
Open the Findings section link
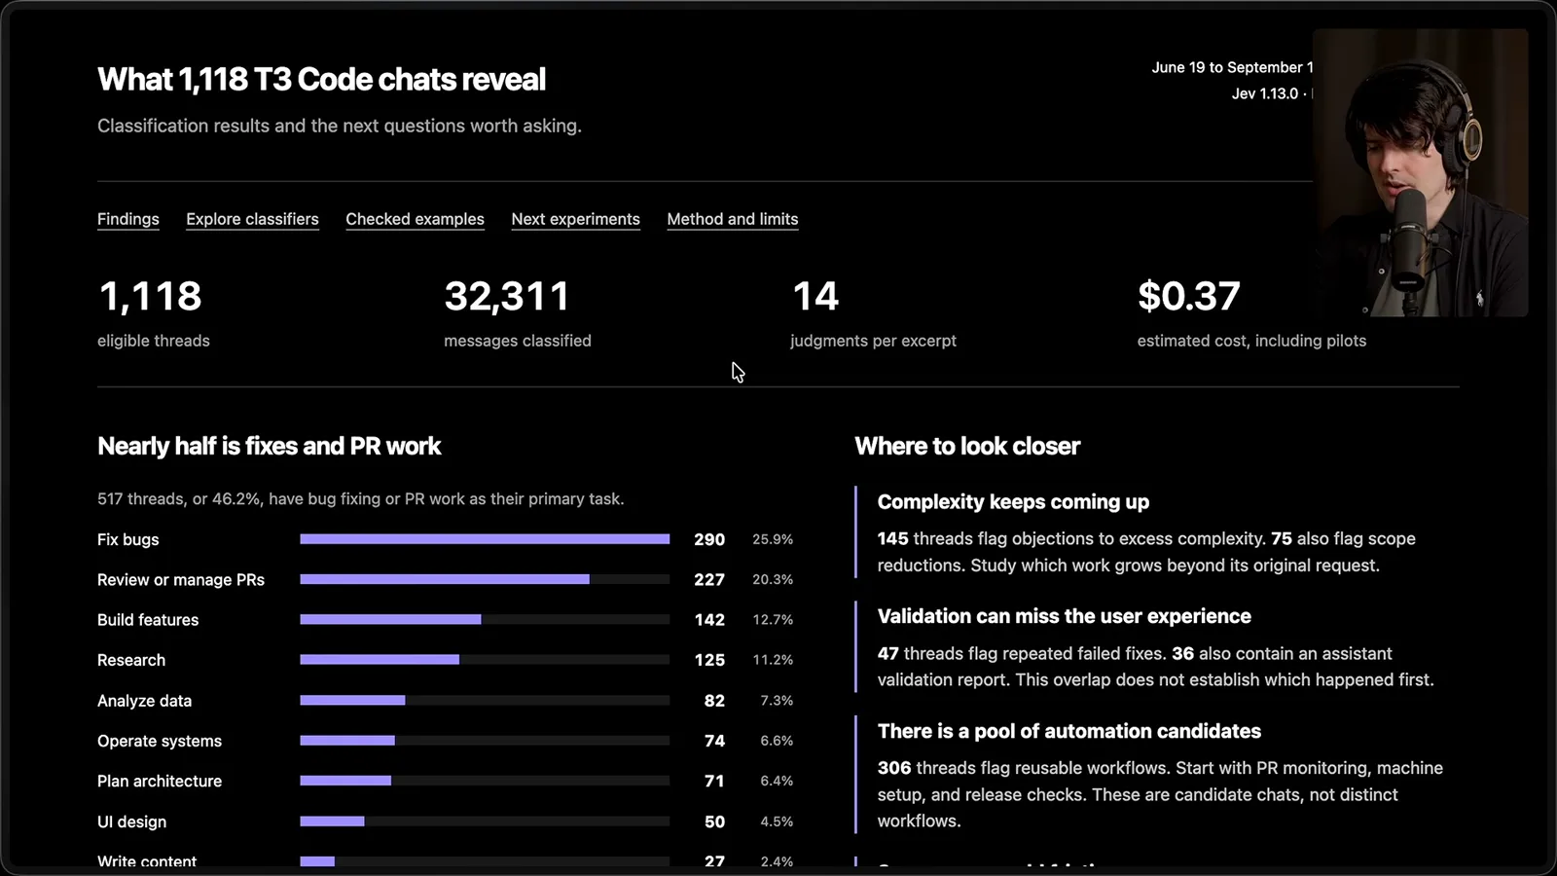tap(127, 219)
